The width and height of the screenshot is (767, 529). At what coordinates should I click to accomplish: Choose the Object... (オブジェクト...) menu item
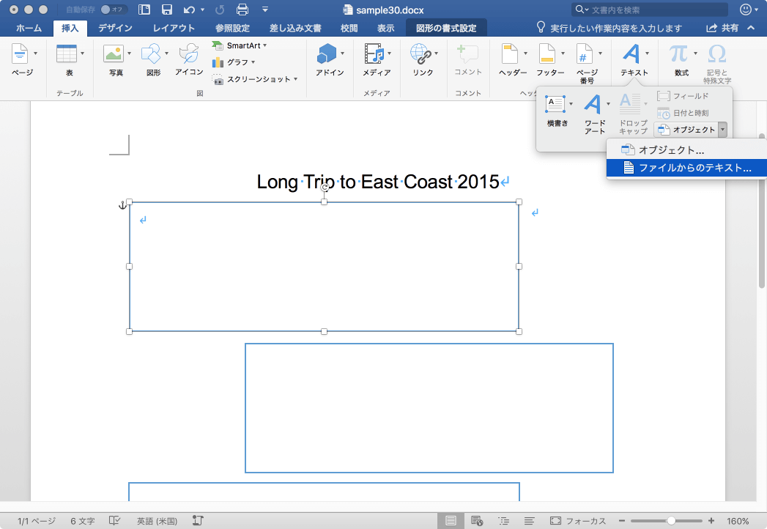tap(686, 150)
